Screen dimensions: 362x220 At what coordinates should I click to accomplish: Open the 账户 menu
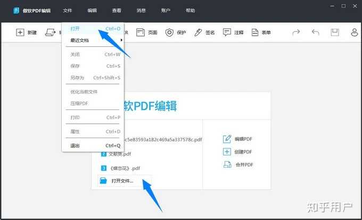pyautogui.click(x=166, y=11)
